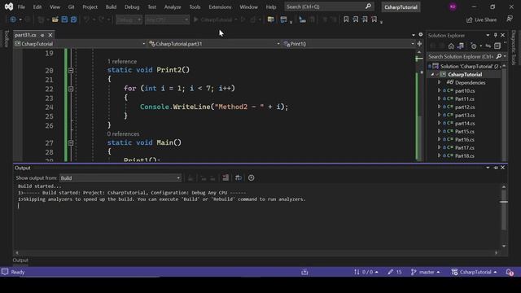Collapse the Print2 method outline
This screenshot has width=521, height=293.
[71, 71]
